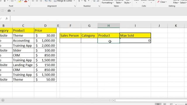Select the Product header in column C
The width and height of the screenshot is (187, 105).
(23, 30)
